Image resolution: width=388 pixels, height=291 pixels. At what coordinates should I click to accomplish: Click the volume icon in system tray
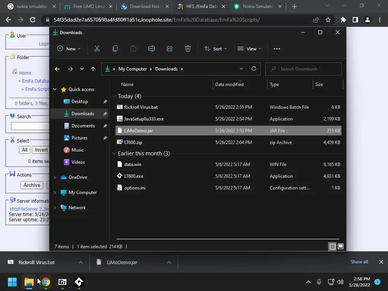(340, 282)
